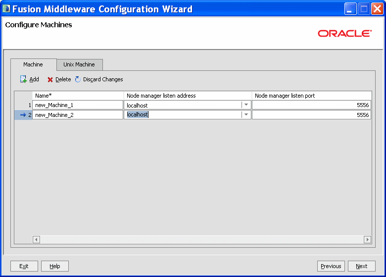Click listen port 5556 for new_Machine_1
Screen dimensions: 386x277
[x=311, y=105]
